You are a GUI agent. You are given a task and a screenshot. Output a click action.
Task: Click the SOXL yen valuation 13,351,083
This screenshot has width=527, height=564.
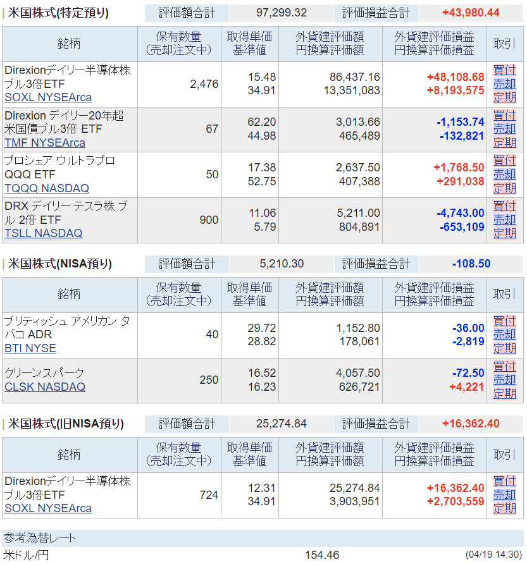pyautogui.click(x=352, y=90)
